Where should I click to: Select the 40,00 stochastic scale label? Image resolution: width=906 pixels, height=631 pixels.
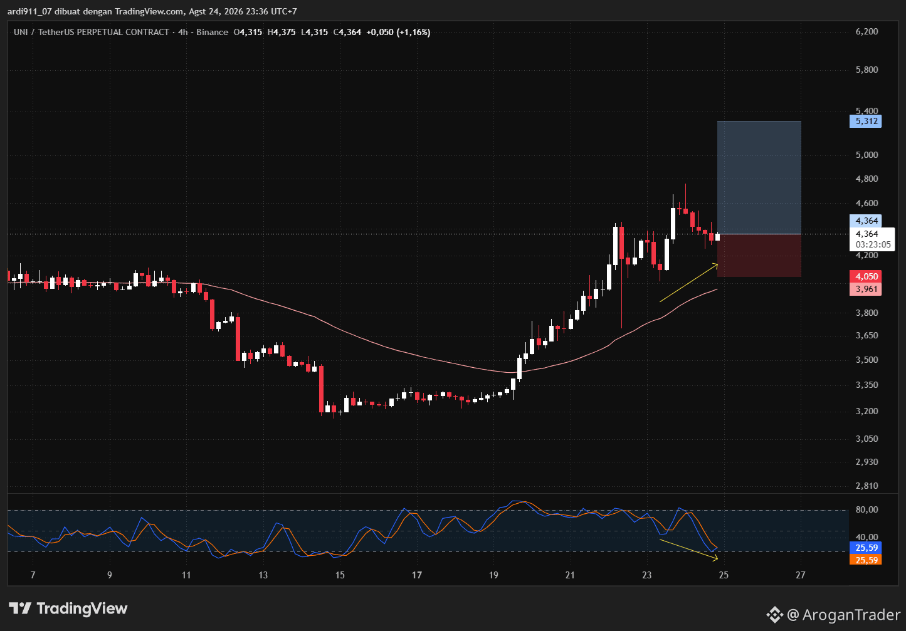coord(866,537)
